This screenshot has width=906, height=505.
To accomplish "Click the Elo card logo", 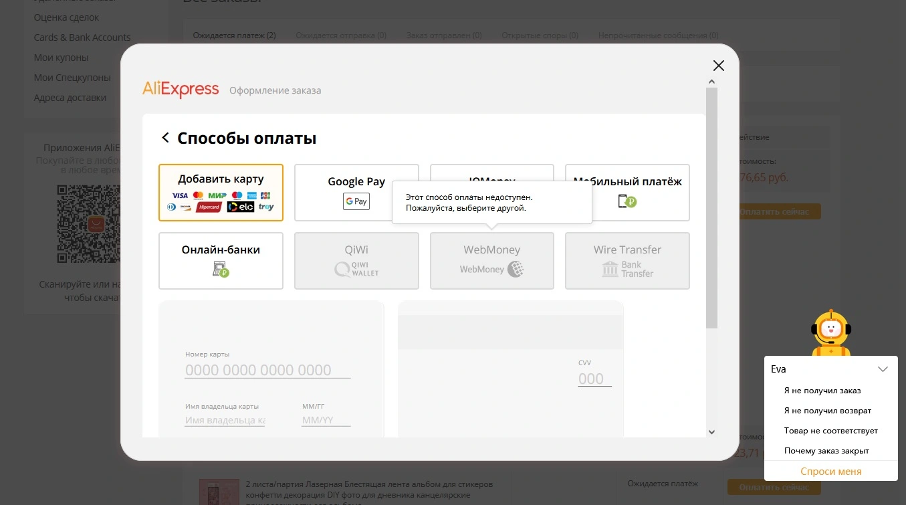I will [x=240, y=207].
